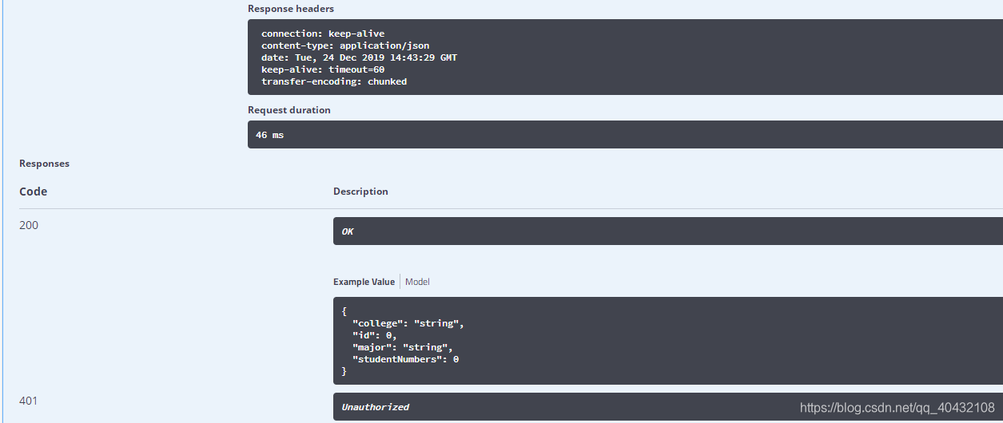1003x423 pixels.
Task: Select the Example Value tab
Action: [364, 282]
